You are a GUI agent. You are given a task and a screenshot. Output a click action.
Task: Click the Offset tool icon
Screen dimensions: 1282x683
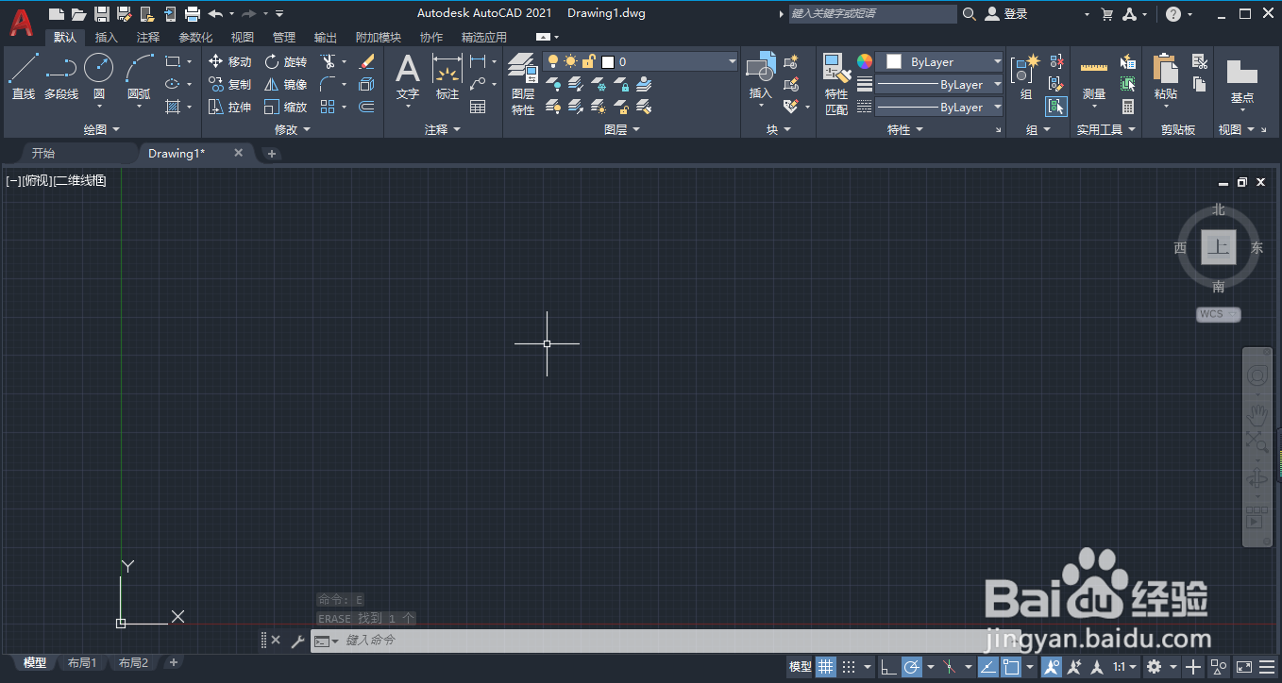point(367,107)
